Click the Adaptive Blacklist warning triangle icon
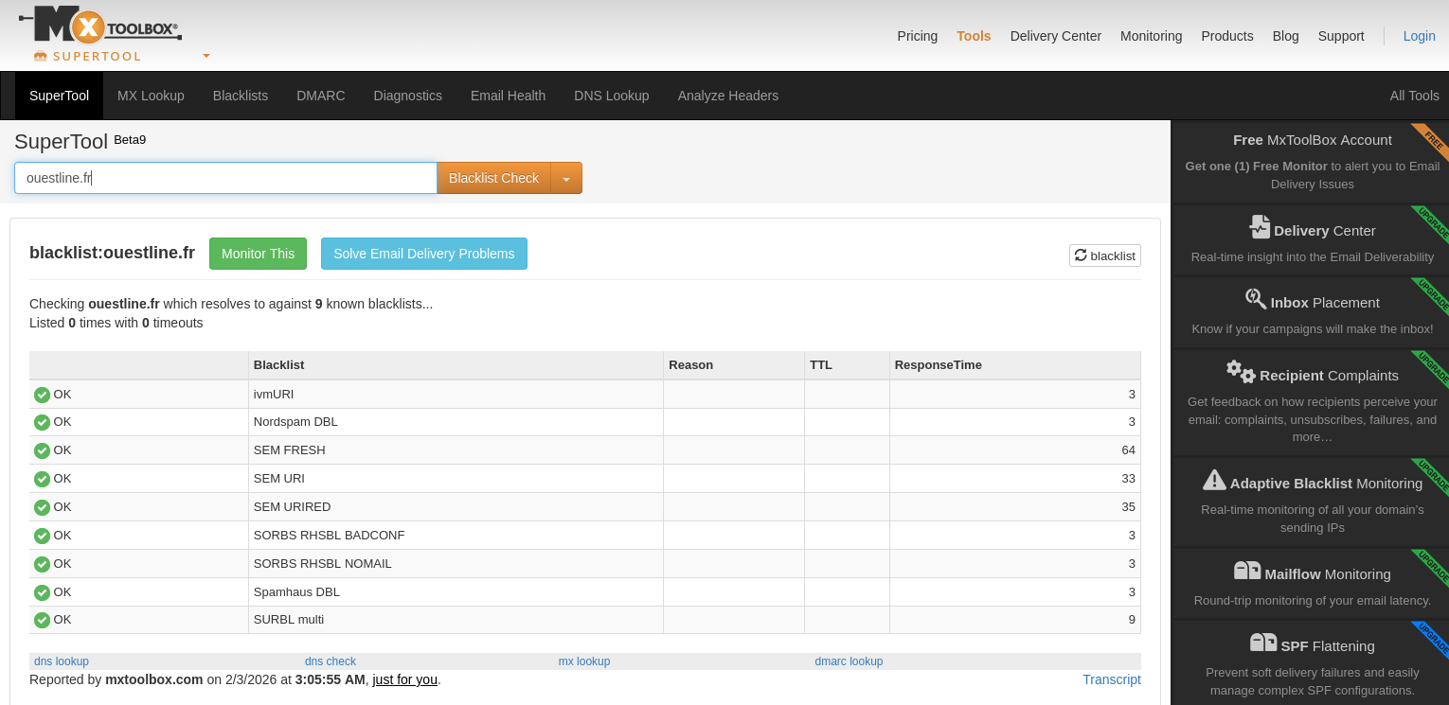This screenshot has width=1449, height=705. point(1214,481)
